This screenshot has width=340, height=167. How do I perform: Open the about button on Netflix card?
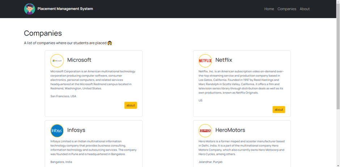coord(279,110)
